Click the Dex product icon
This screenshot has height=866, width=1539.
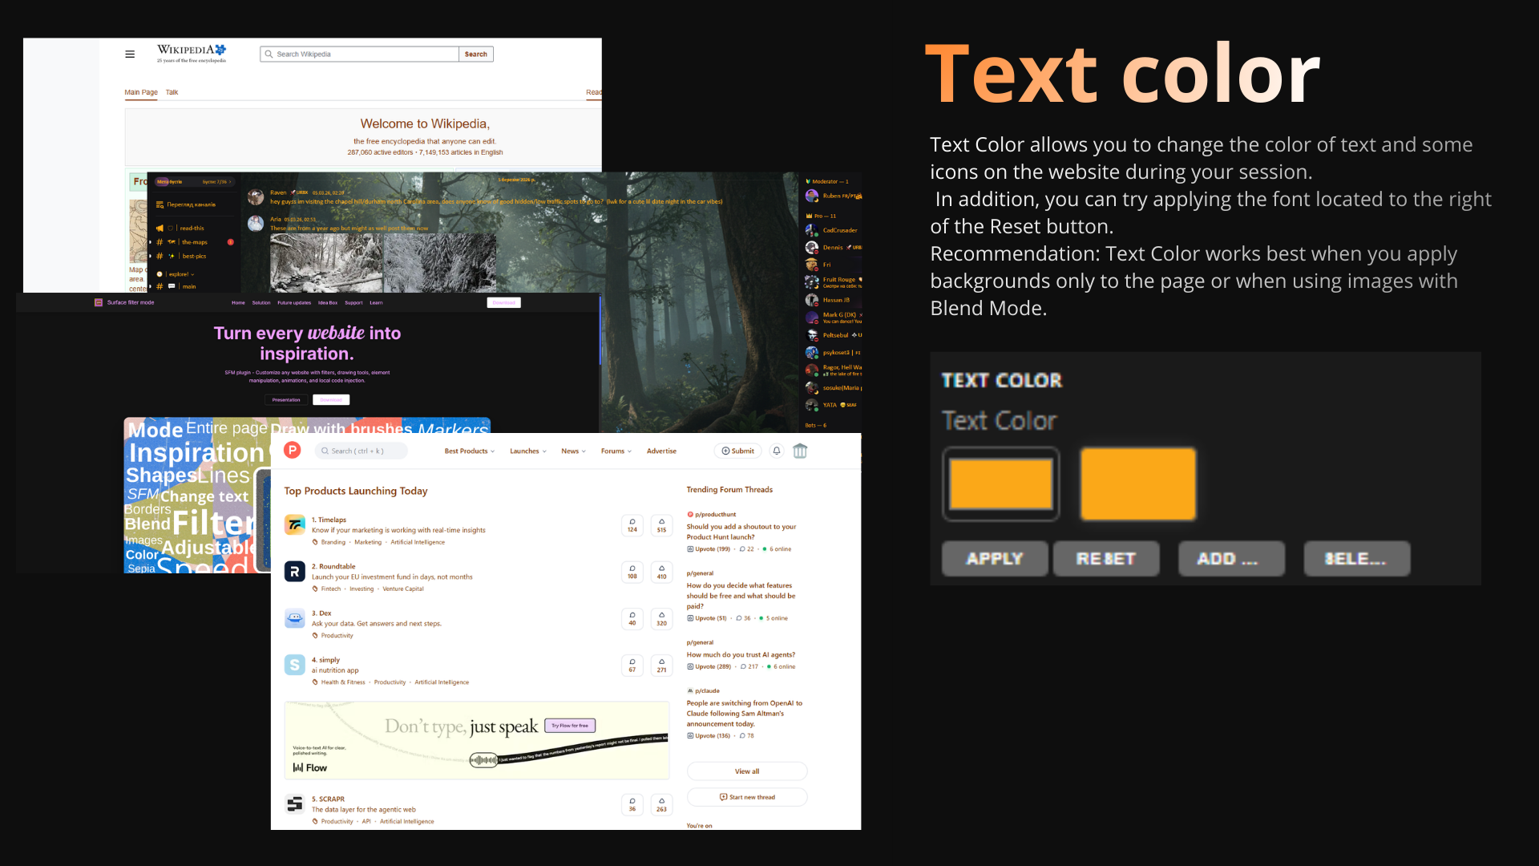click(295, 618)
